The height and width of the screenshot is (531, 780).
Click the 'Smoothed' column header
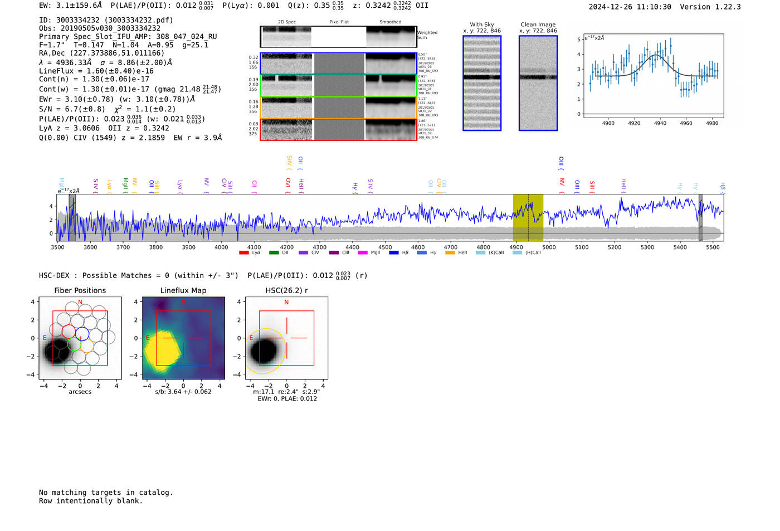tap(390, 22)
